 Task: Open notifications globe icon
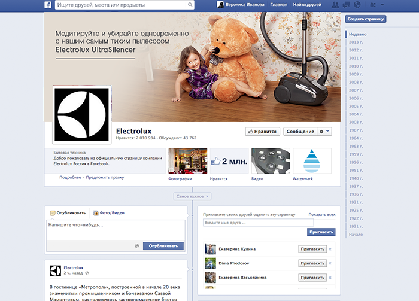357,5
